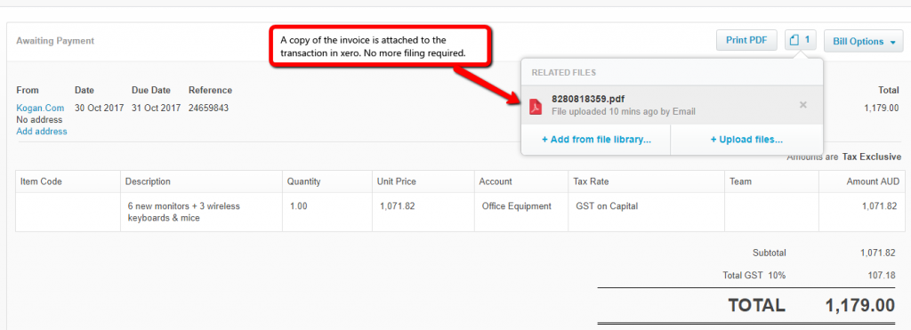
Task: Click the Subtotal label
Action: click(x=770, y=253)
